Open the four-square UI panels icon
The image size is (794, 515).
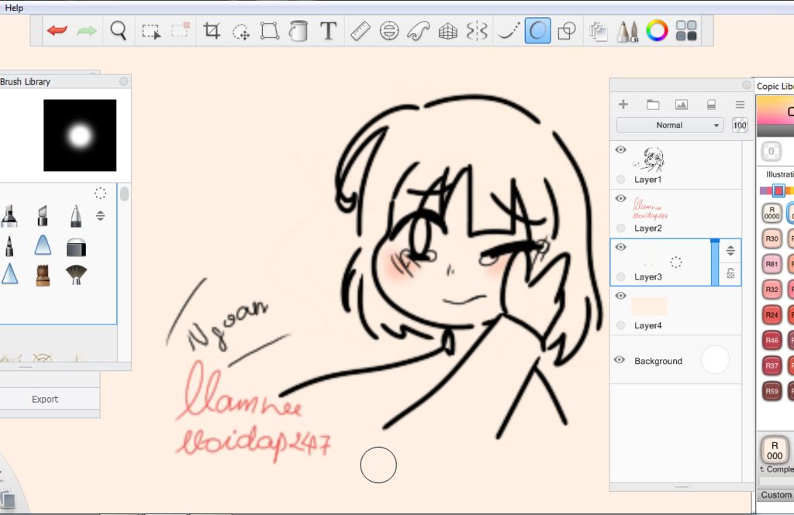(686, 30)
